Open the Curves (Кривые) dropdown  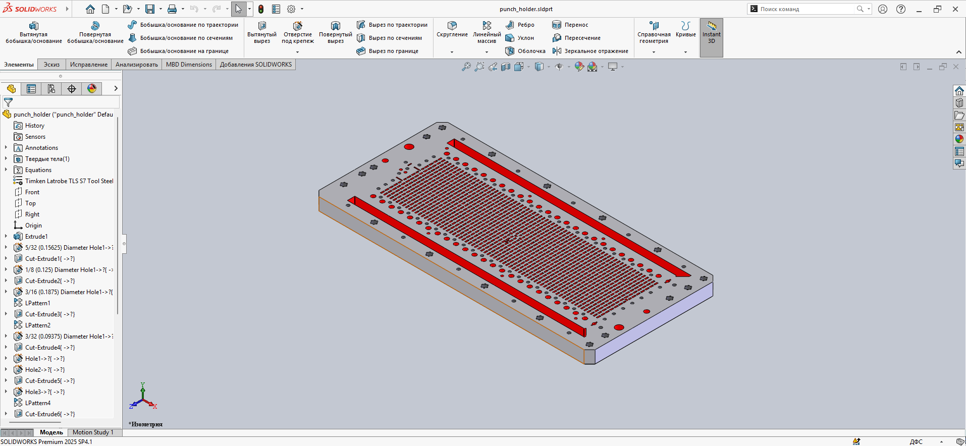pos(685,52)
